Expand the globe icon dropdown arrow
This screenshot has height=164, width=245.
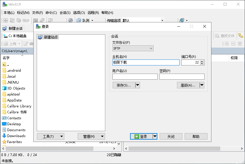pyautogui.click(x=187, y=21)
